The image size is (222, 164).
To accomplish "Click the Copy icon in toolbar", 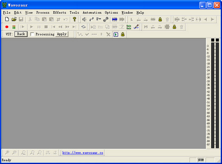I will tap(37, 19).
